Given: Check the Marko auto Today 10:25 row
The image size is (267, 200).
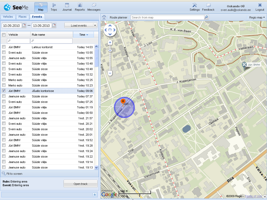Looking at the screenshot, I should pos(4,80).
